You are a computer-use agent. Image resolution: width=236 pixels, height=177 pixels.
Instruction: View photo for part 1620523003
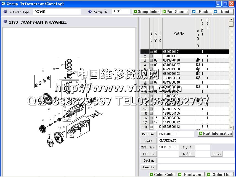(x=198, y=78)
